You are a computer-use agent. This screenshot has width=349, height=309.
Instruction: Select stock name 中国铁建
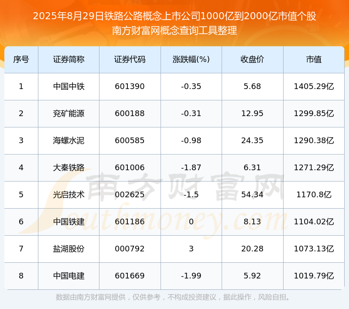[68, 222]
